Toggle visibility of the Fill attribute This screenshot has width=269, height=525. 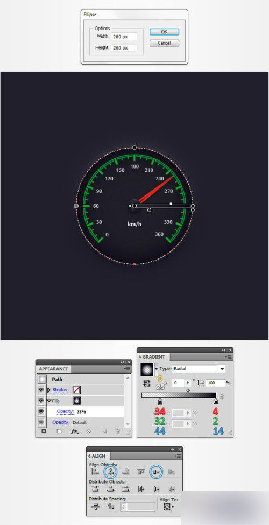41,401
